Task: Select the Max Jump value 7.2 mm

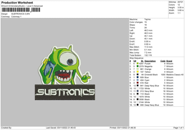Action: coord(148,52)
